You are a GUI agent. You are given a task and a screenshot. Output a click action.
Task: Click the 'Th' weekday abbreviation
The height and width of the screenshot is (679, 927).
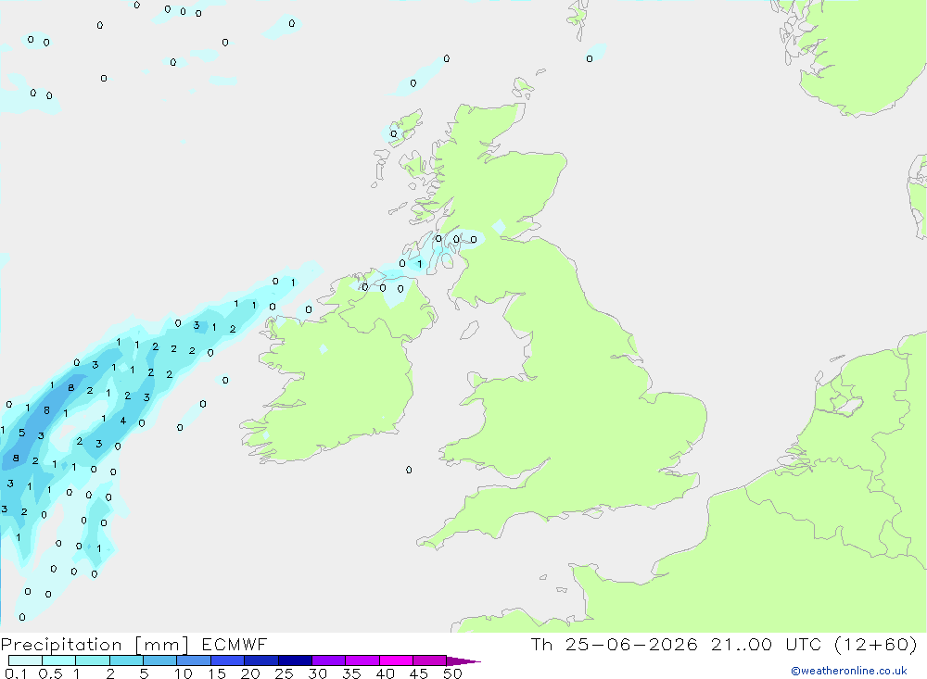[x=541, y=644]
